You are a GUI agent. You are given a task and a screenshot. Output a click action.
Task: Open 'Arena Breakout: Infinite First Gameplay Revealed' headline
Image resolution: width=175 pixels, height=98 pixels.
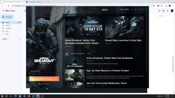[83, 42]
